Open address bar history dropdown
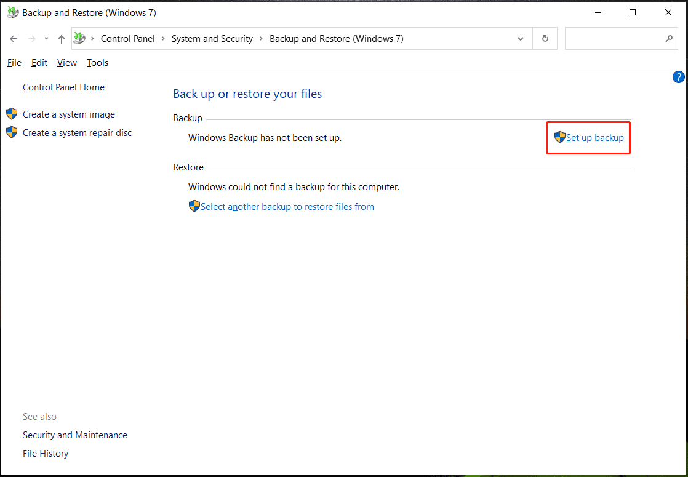688x477 pixels. pyautogui.click(x=521, y=39)
